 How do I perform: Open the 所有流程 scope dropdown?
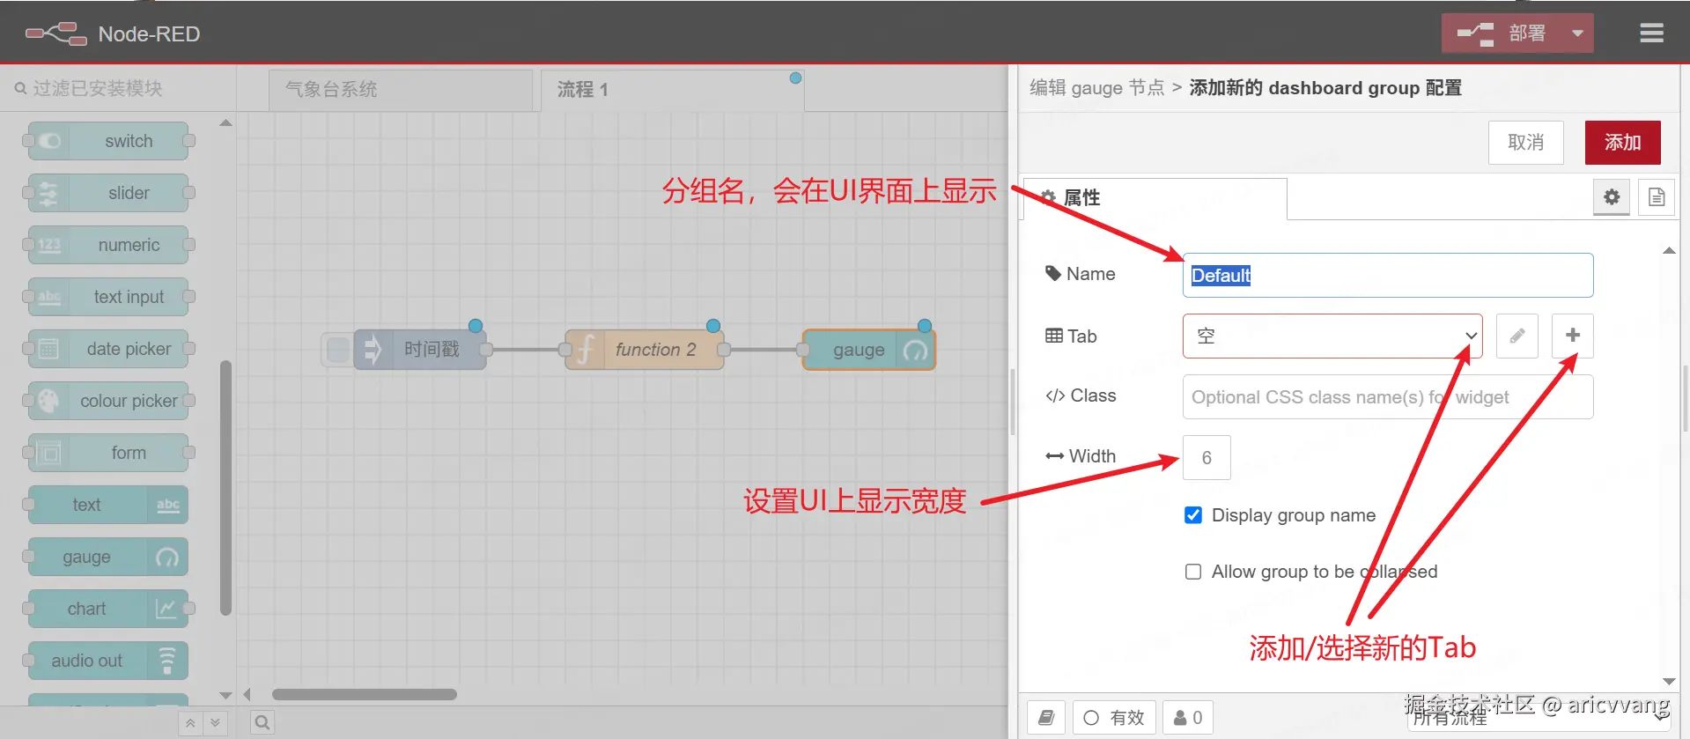coord(1539,718)
